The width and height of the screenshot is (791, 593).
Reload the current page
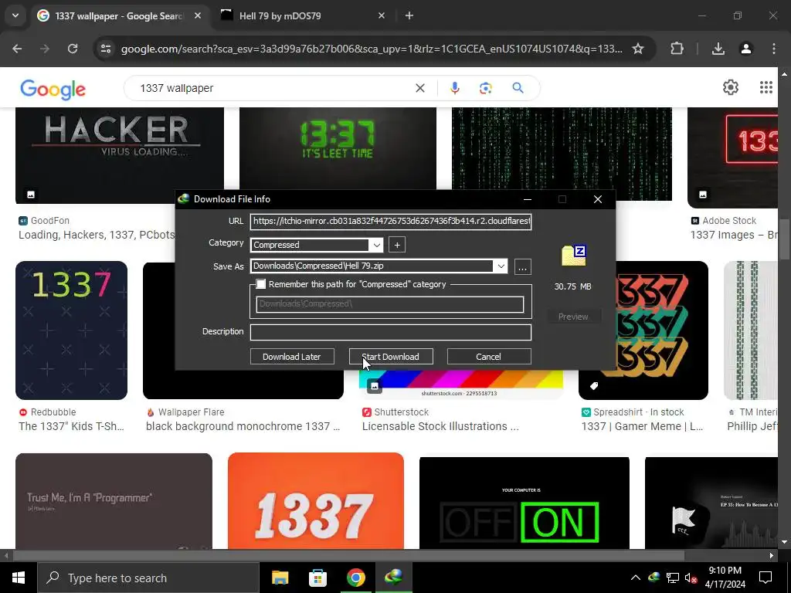[x=73, y=49]
